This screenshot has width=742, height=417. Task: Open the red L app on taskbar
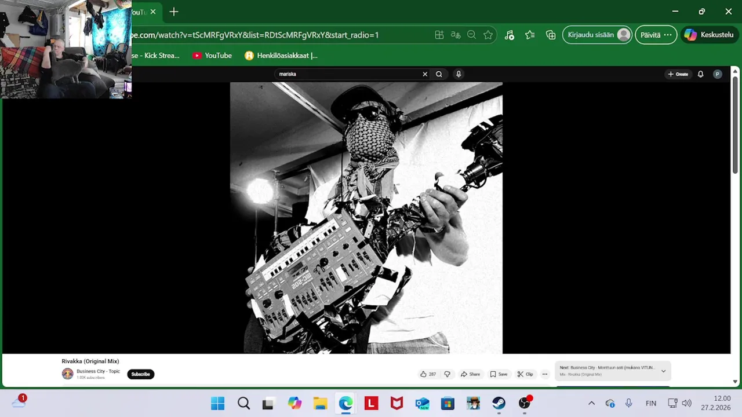click(x=371, y=403)
